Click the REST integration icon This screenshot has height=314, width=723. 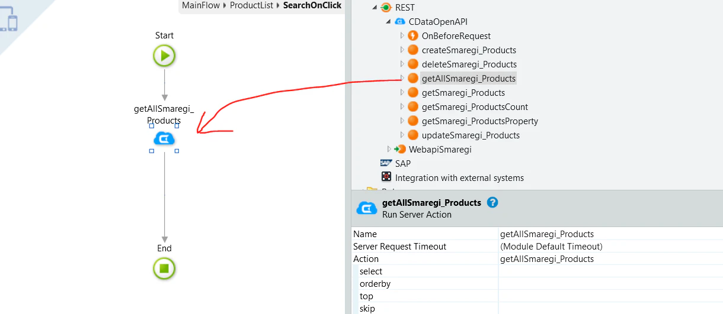tap(386, 8)
